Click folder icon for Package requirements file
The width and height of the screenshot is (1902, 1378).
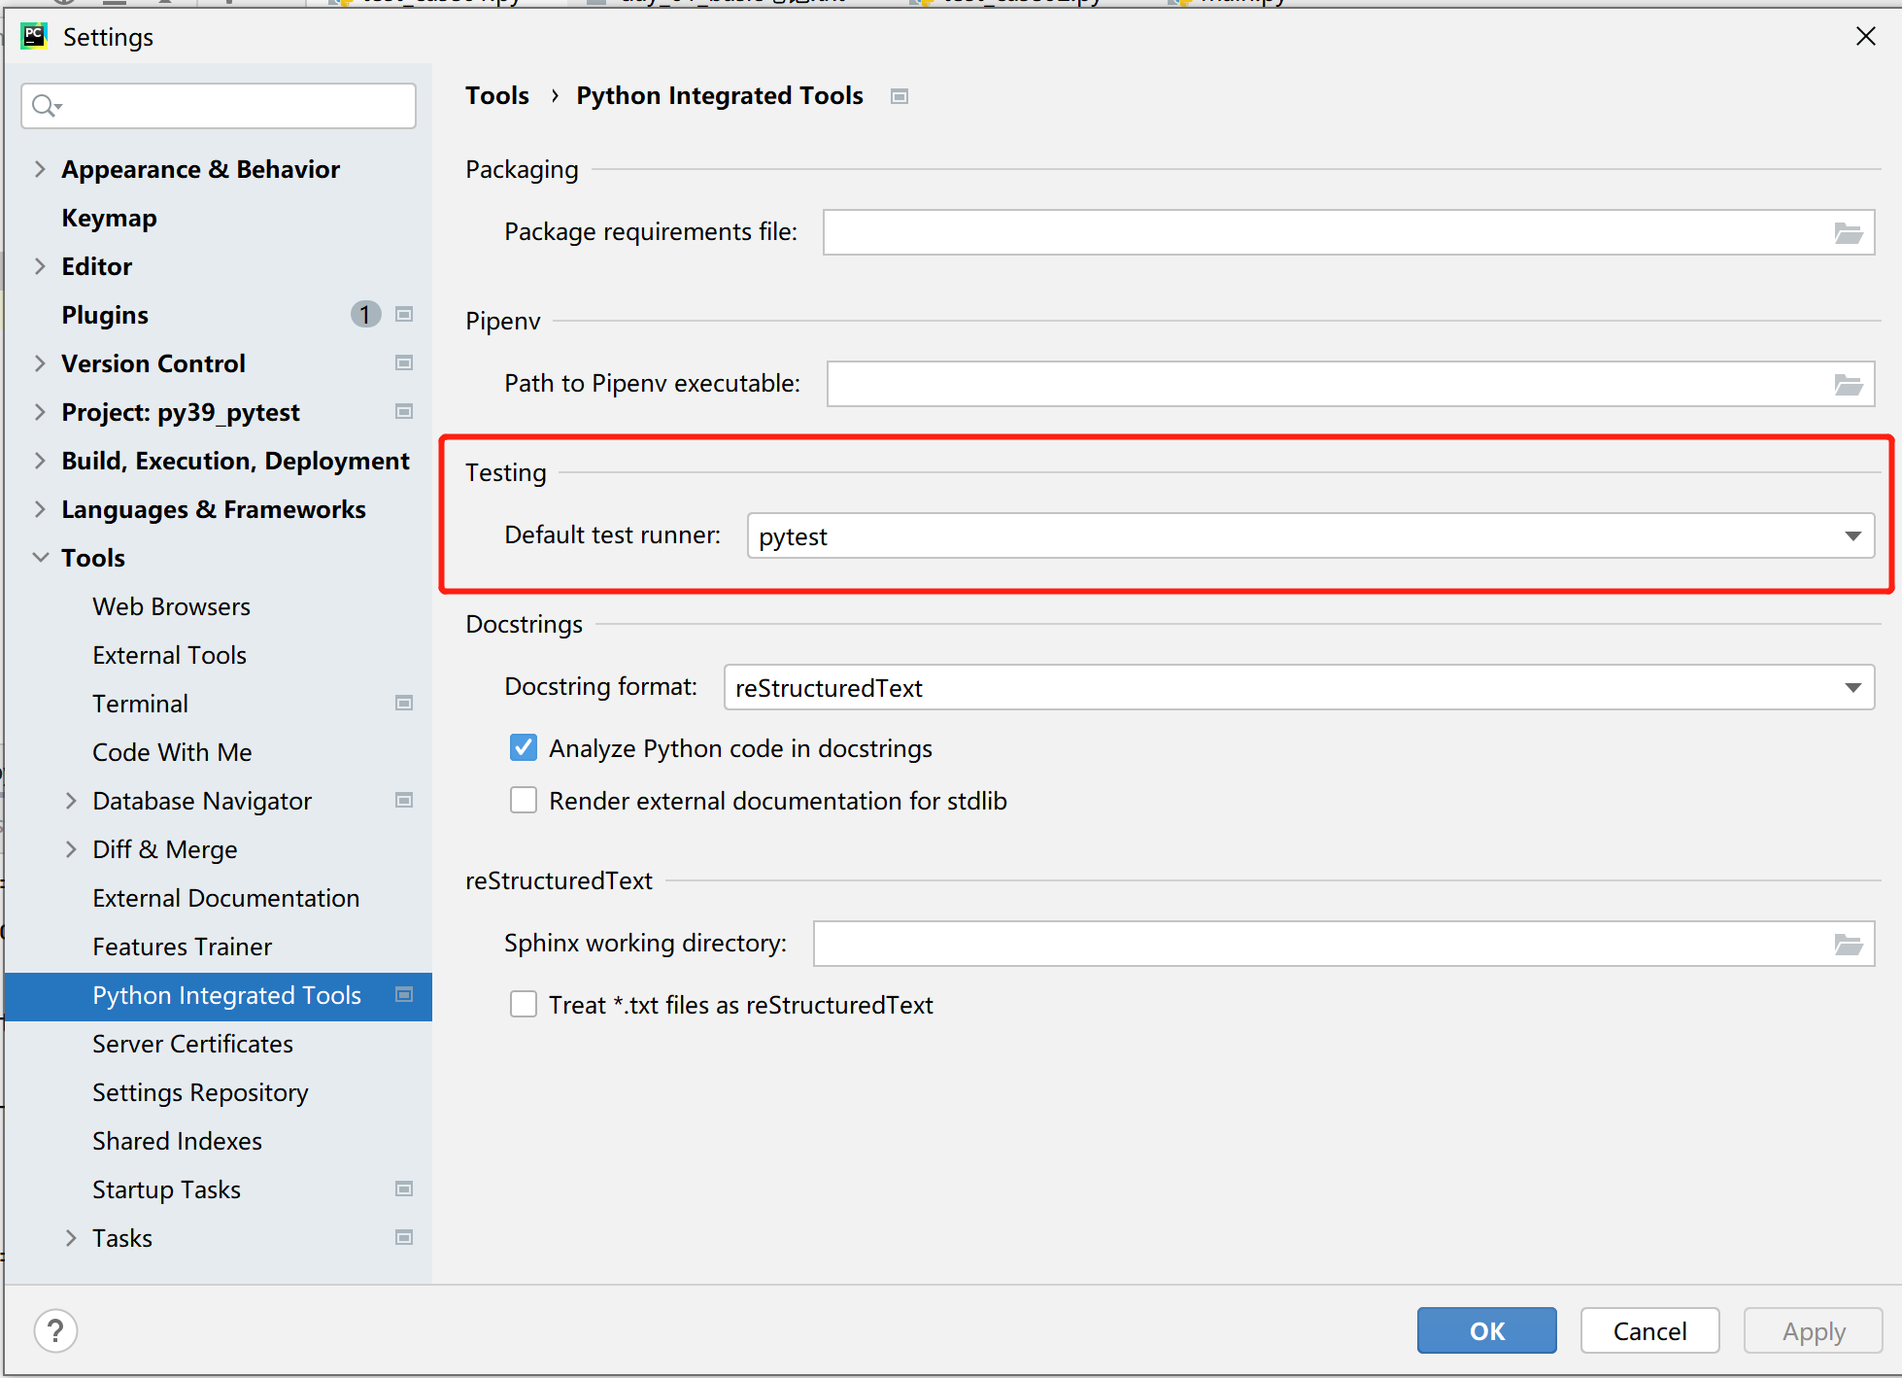click(x=1848, y=233)
